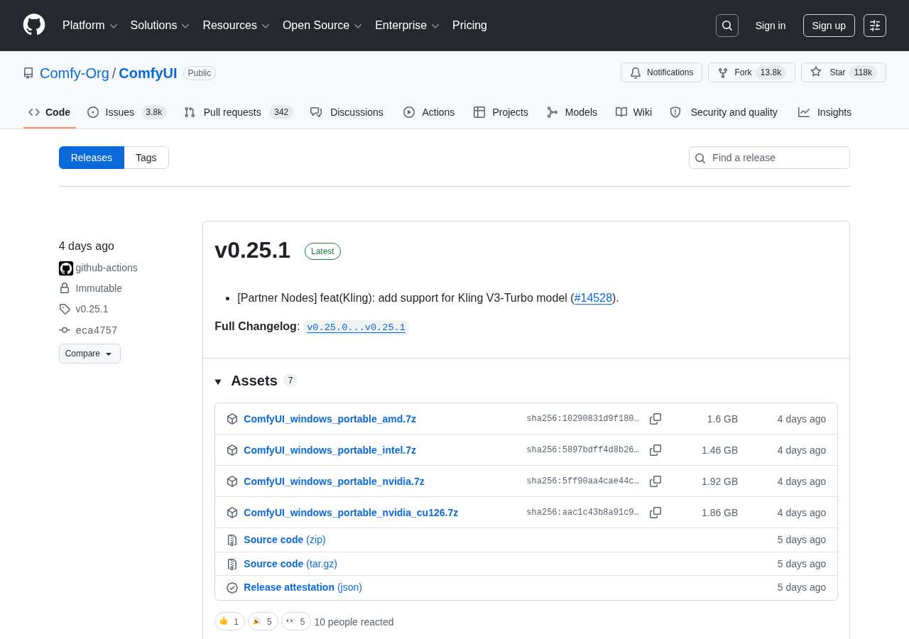This screenshot has width=909, height=639.
Task: Open the ComfyUI repository link
Action: tap(148, 73)
